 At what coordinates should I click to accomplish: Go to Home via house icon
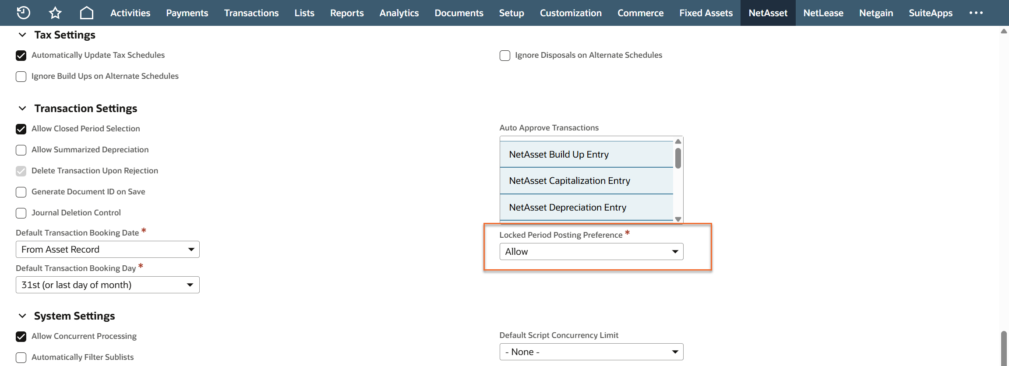tap(87, 13)
